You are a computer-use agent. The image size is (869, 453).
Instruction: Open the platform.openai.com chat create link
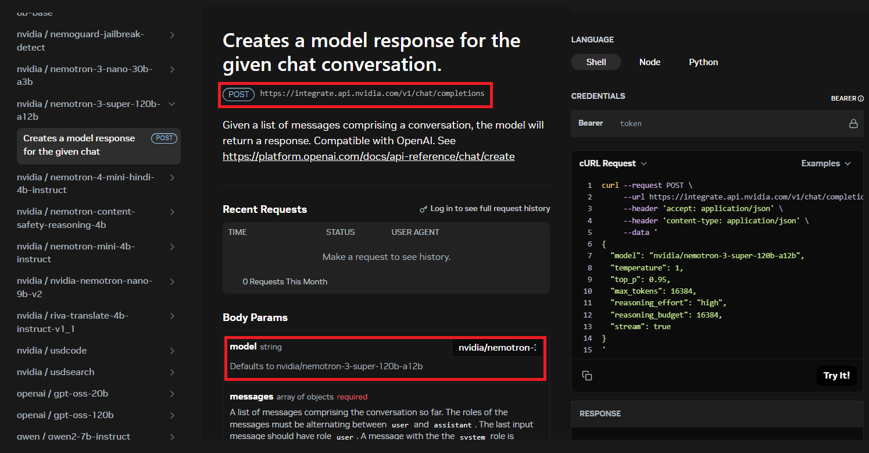(369, 156)
